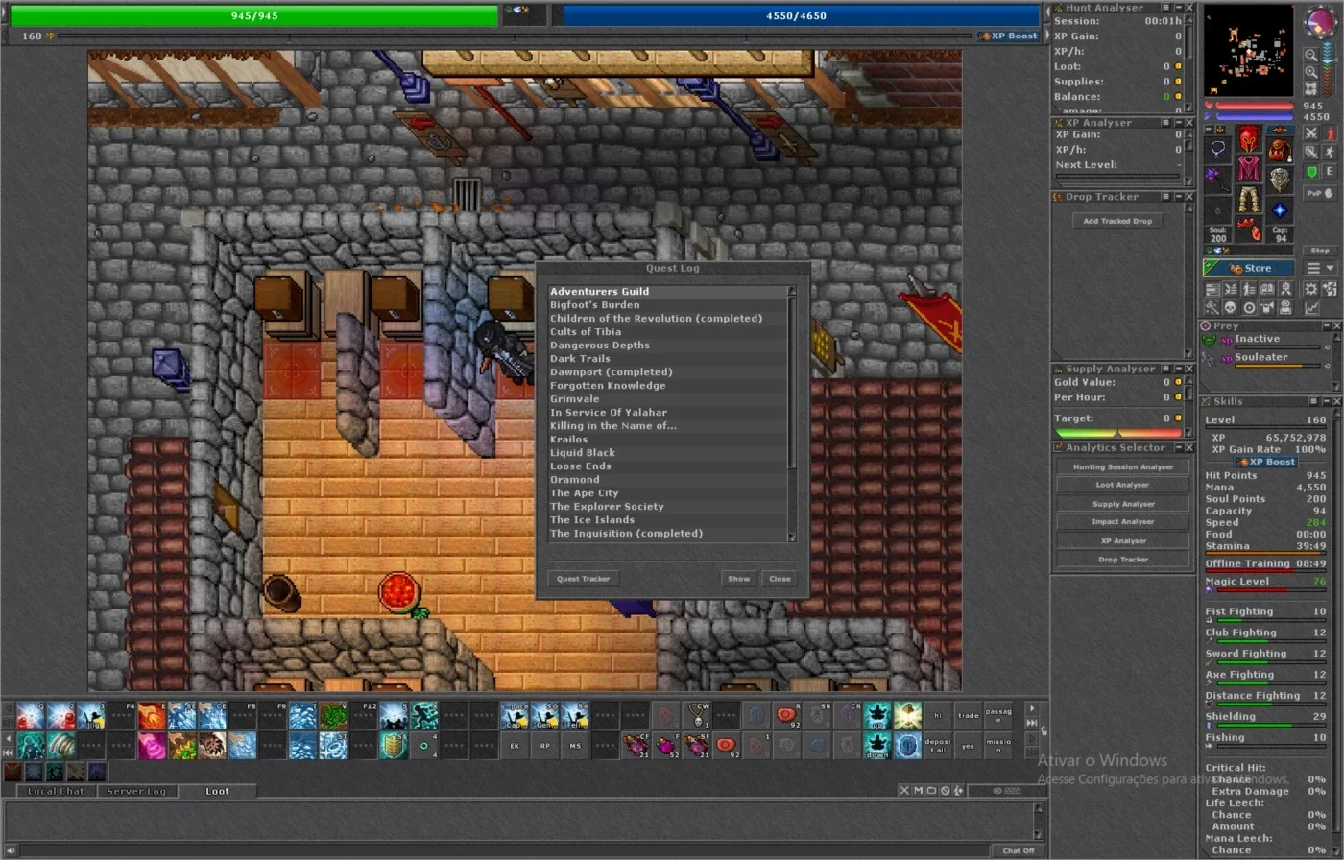Select Cults of Tibia quest

point(667,331)
